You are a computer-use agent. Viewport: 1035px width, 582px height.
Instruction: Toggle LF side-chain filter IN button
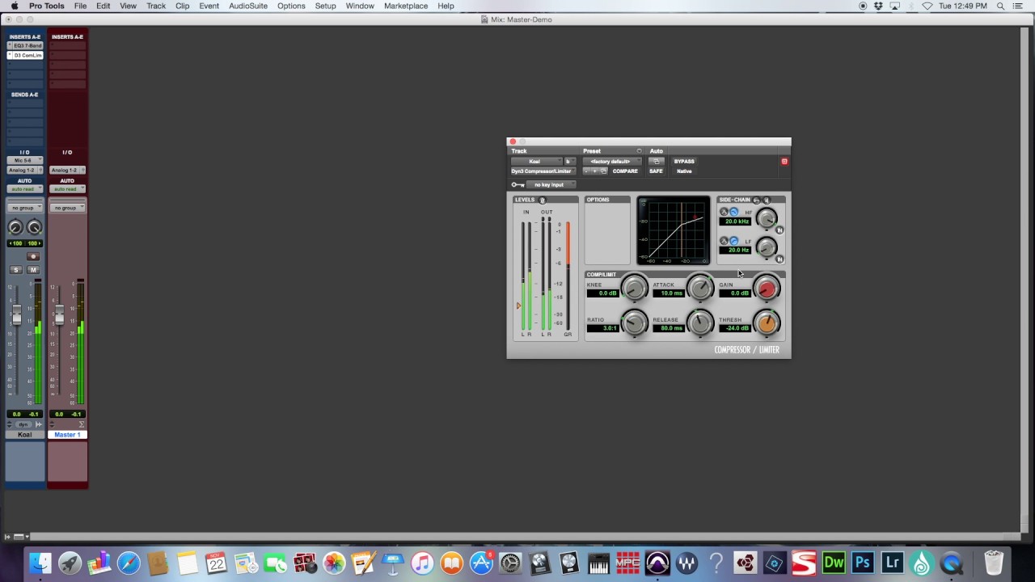pyautogui.click(x=779, y=259)
